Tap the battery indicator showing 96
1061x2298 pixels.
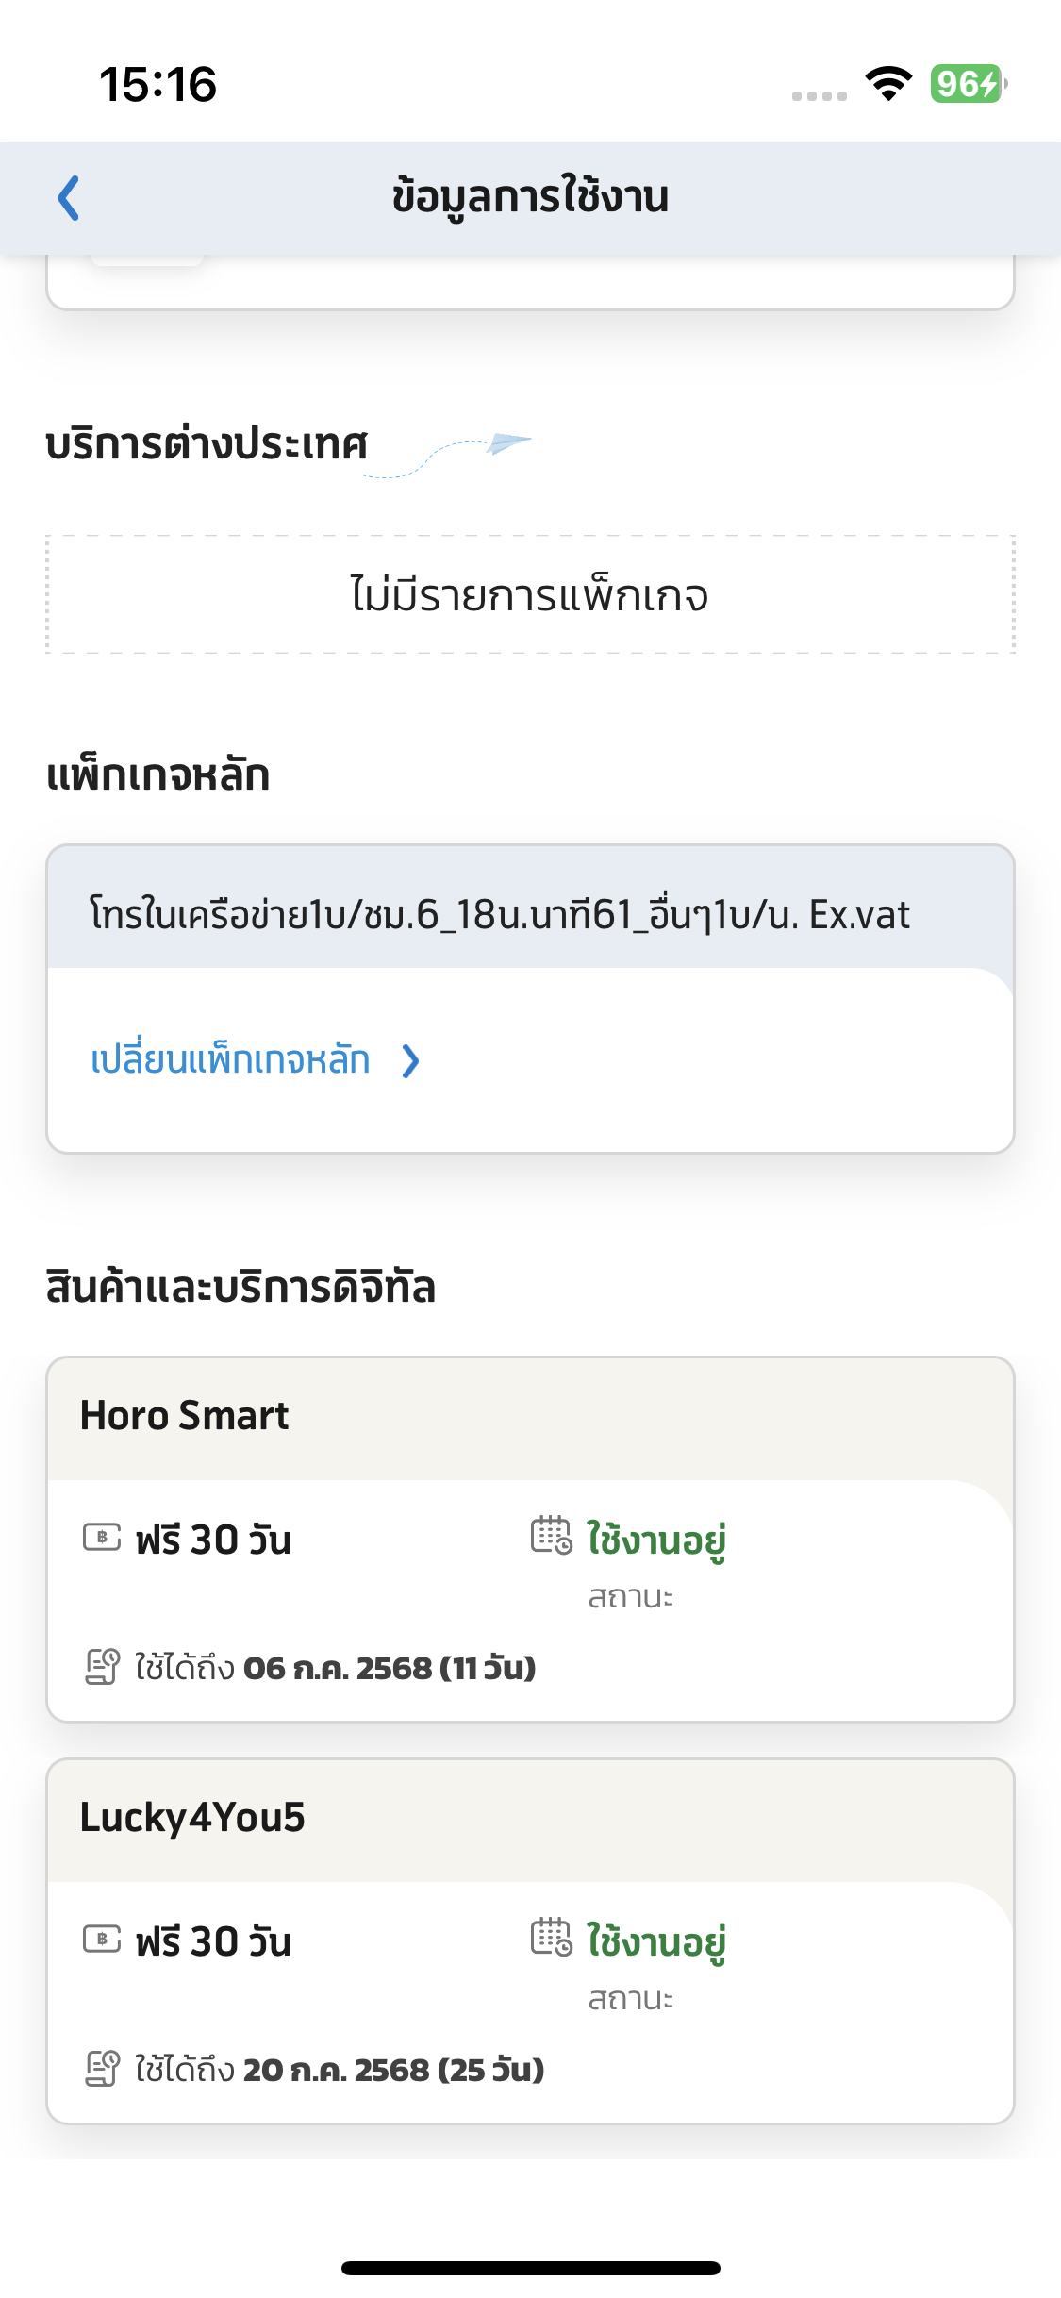[x=969, y=84]
